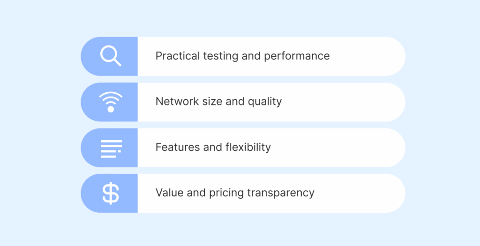Click the Wi-Fi signal icon
Viewport: 480px width, 246px height.
[111, 102]
